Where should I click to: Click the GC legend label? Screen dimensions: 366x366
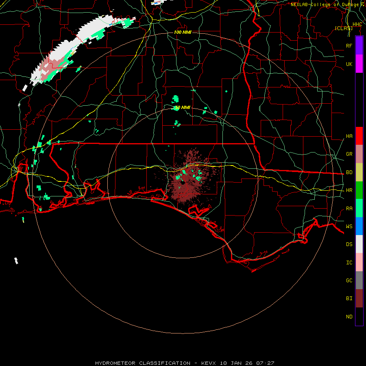point(349,281)
